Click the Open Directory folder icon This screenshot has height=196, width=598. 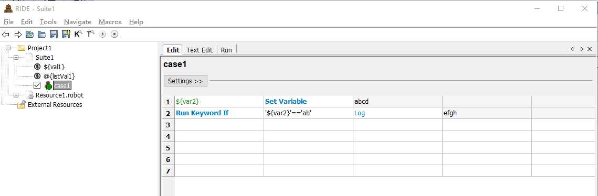(x=41, y=35)
